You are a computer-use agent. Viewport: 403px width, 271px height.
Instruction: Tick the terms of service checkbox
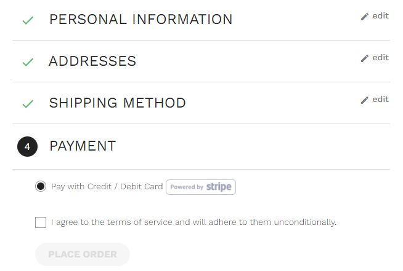tap(41, 222)
